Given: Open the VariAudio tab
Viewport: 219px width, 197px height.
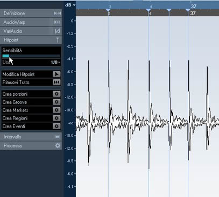Looking at the screenshot, I should point(31,31).
